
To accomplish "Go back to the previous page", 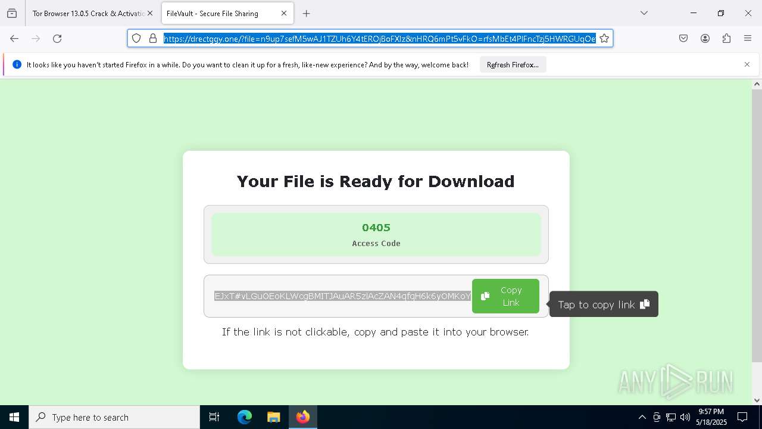I will [14, 38].
